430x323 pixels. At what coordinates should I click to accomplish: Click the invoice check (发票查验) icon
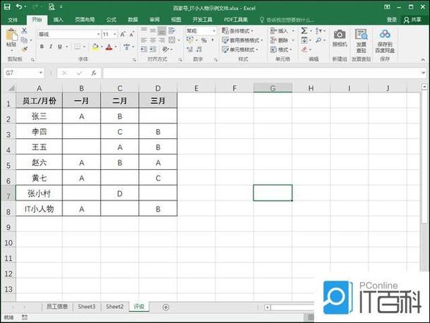[361, 35]
